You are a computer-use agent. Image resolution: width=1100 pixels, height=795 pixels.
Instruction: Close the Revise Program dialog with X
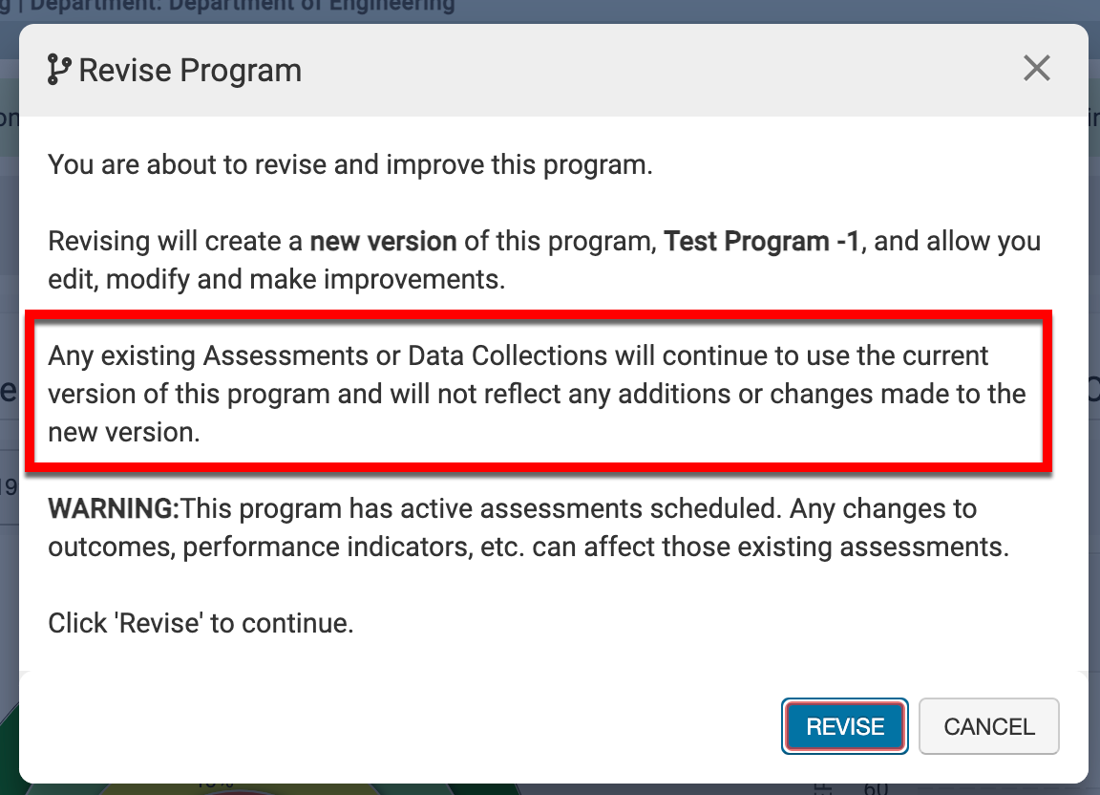pyautogui.click(x=1036, y=69)
